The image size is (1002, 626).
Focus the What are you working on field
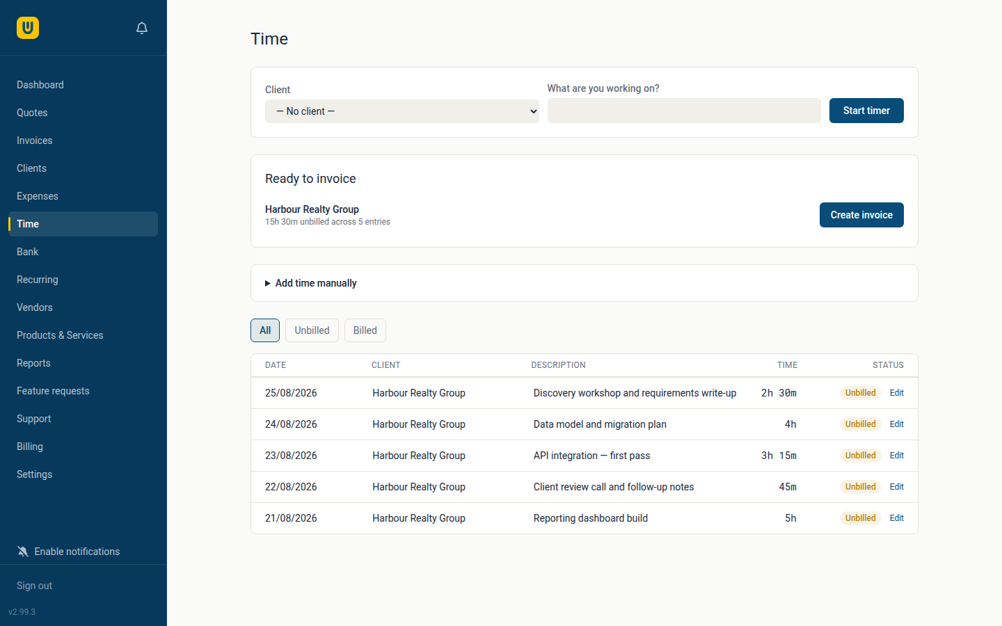point(684,111)
